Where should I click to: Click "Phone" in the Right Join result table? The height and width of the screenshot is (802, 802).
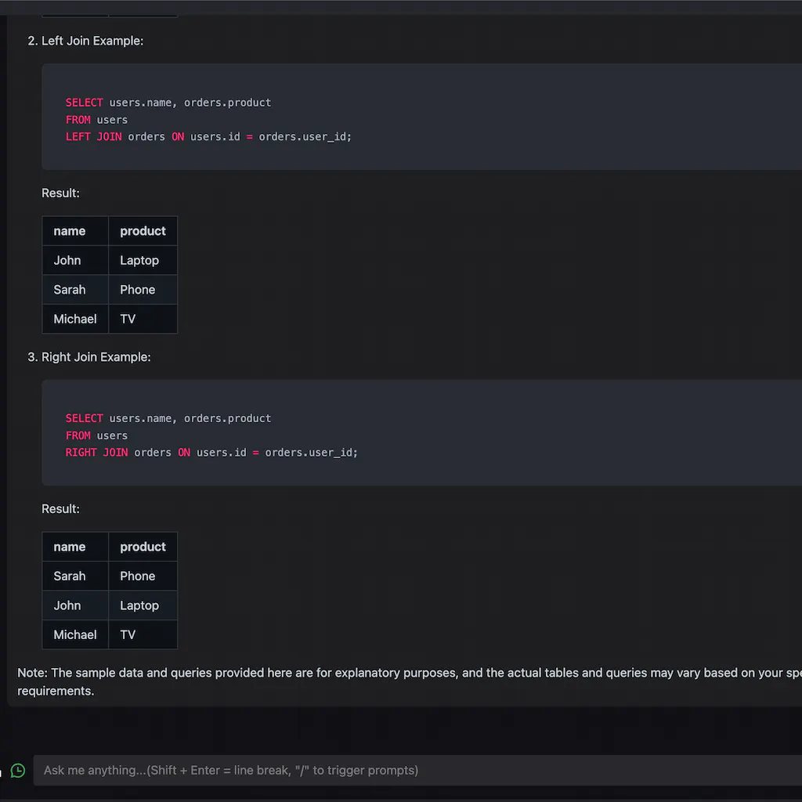point(138,576)
